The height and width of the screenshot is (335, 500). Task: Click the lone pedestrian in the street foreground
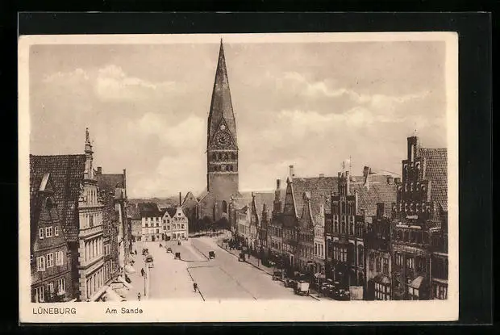point(195,287)
